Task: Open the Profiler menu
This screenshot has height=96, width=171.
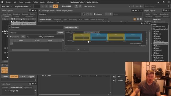Action: pos(35,2)
